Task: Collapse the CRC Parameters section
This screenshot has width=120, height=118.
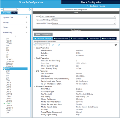Action: 34,71
